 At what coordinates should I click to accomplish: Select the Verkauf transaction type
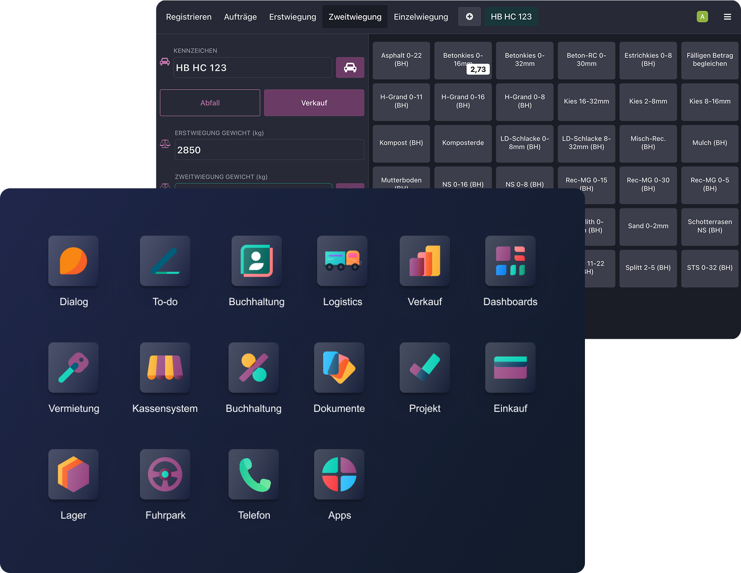click(314, 102)
